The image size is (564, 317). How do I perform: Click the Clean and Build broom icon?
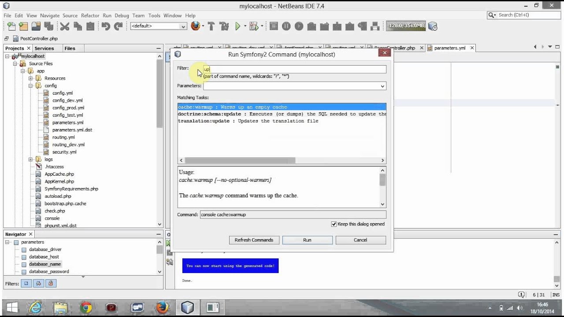pyautogui.click(x=224, y=26)
